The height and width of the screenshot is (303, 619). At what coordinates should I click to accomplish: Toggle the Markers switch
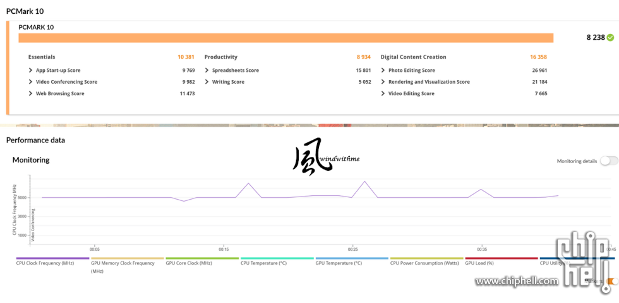tap(613, 281)
